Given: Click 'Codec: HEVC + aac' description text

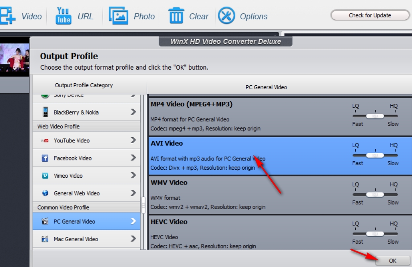Looking at the screenshot, I should click(x=175, y=246).
